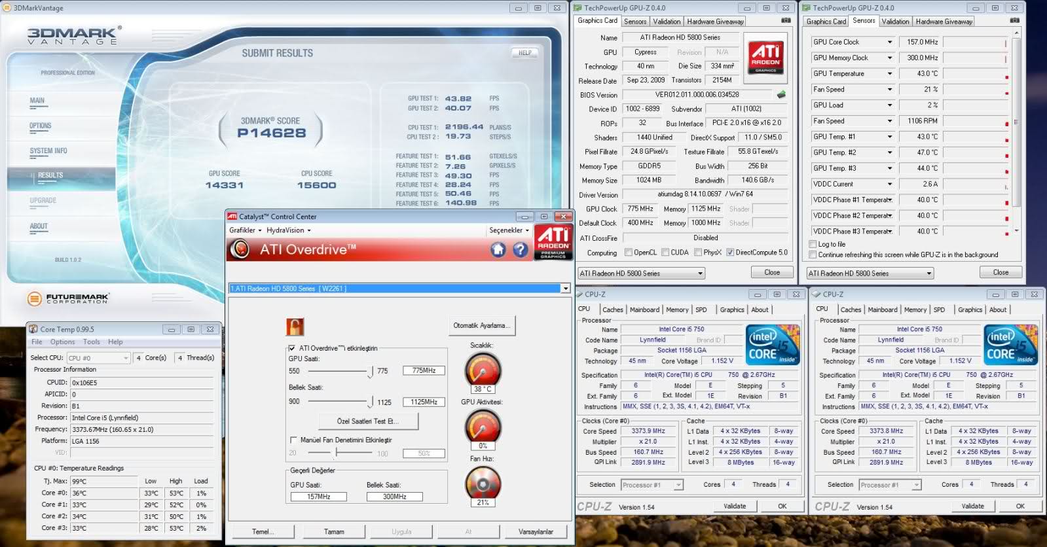Click the Catalyst Control Center title bar icon
Image resolution: width=1047 pixels, height=547 pixels.
[x=232, y=217]
